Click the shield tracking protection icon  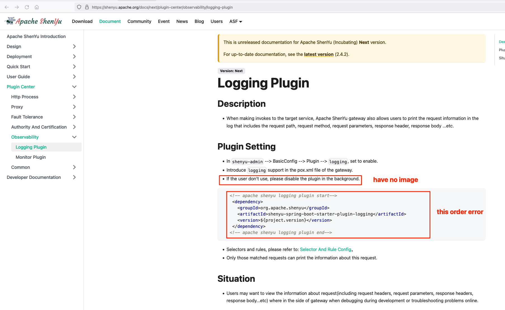[x=79, y=7]
